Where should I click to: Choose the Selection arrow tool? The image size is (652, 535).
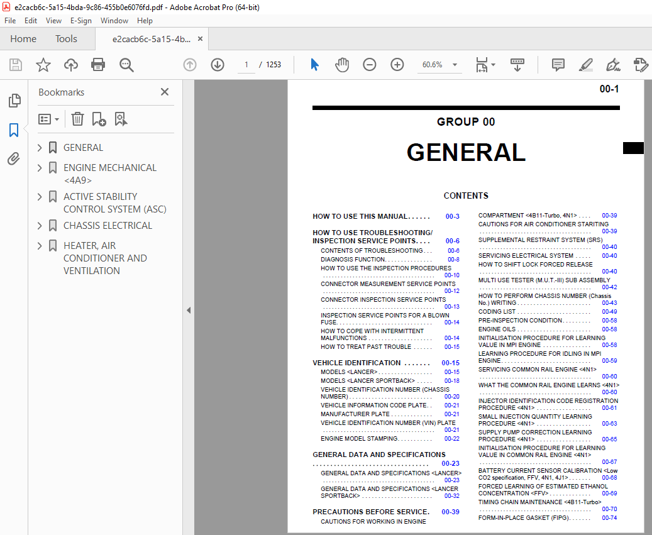(315, 65)
